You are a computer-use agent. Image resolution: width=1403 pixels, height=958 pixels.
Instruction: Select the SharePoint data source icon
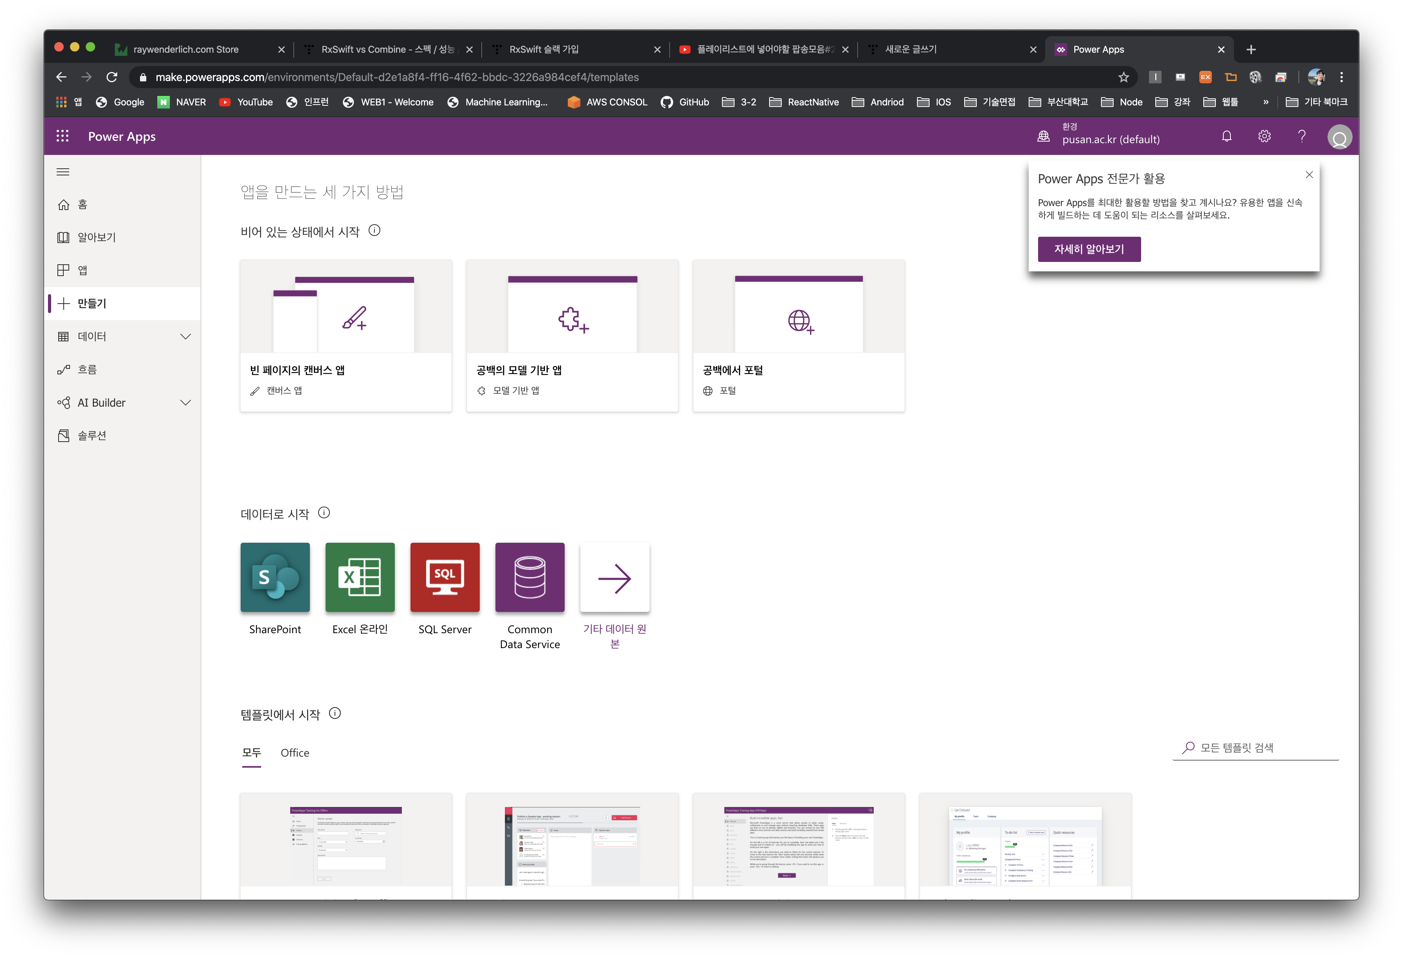click(275, 577)
